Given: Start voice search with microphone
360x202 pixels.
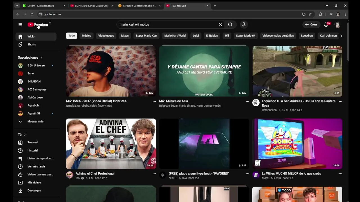Looking at the screenshot, I should [244, 25].
